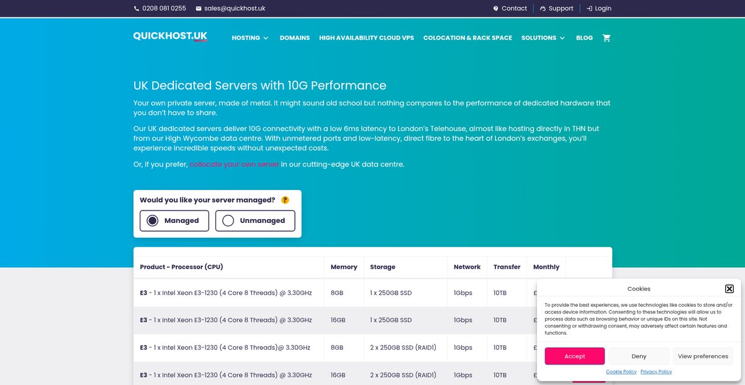Open High Availability Cloud VPS page
Image resolution: width=745 pixels, height=385 pixels.
(366, 38)
